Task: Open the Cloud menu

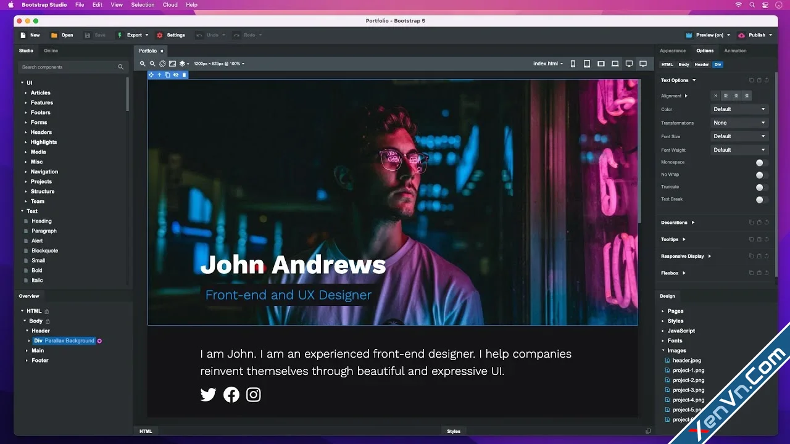Action: point(170,5)
